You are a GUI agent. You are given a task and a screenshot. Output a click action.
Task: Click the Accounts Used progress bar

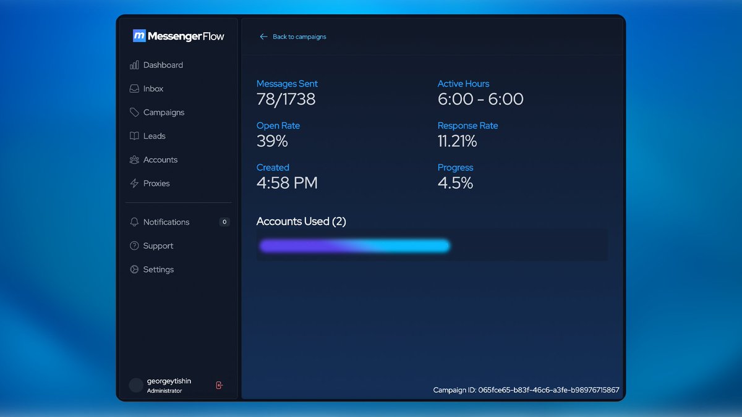(354, 245)
